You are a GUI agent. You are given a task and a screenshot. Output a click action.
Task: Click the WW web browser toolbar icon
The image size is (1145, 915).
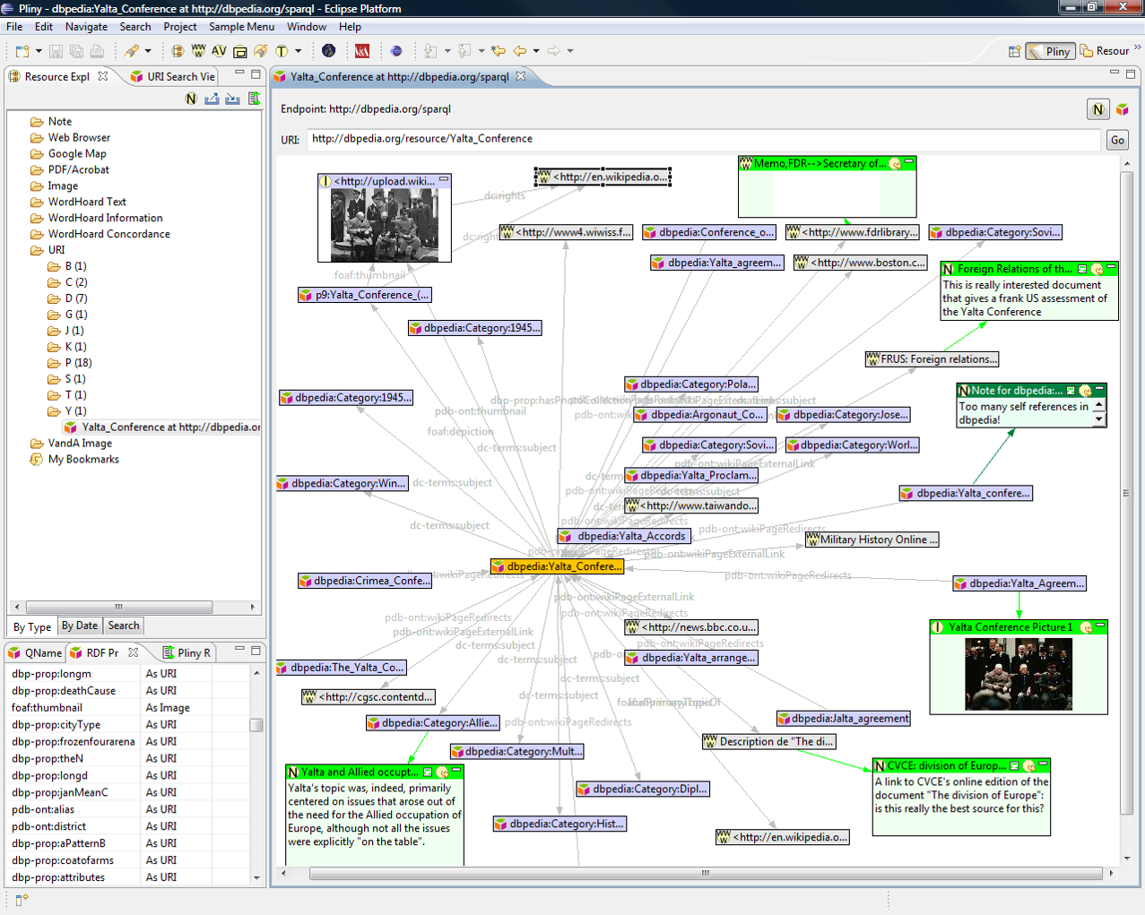pyautogui.click(x=198, y=51)
